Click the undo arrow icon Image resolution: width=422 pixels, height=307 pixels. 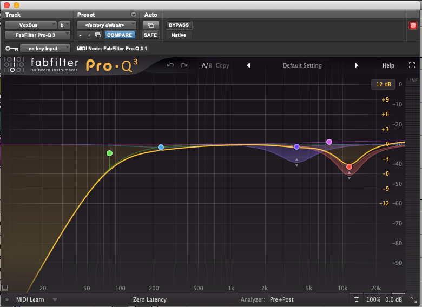point(170,65)
